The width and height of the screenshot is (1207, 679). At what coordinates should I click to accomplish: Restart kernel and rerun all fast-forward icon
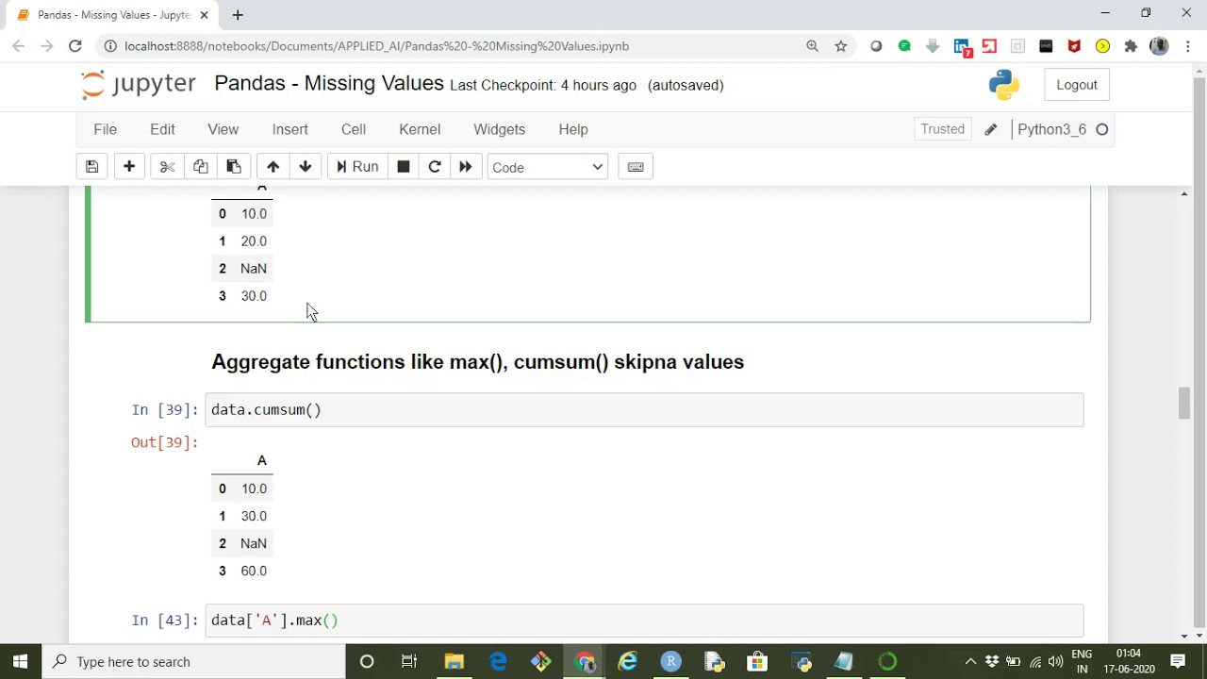click(466, 167)
